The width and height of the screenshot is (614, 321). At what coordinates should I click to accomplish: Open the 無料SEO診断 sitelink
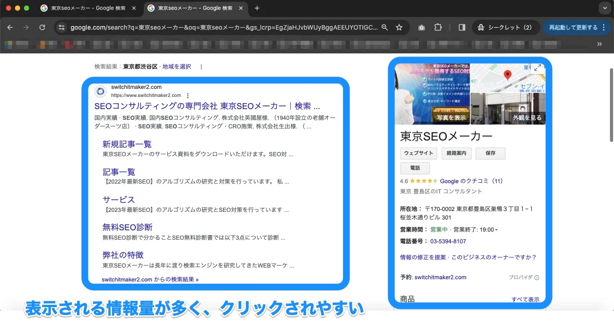128,227
